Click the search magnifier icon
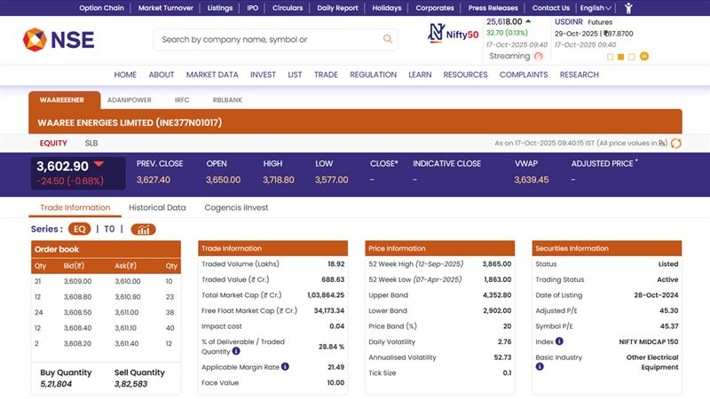This screenshot has height=399, width=710. 388,39
